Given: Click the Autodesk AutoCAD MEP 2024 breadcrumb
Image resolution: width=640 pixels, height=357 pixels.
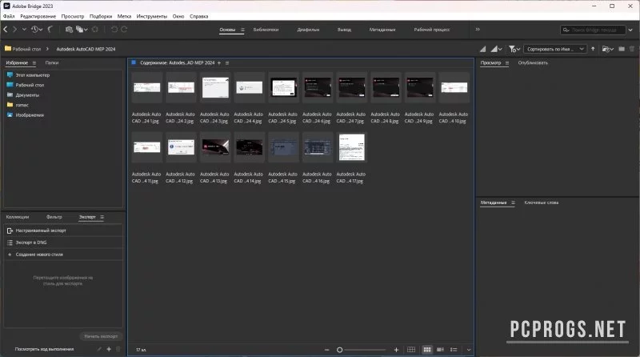Looking at the screenshot, I should point(86,49).
